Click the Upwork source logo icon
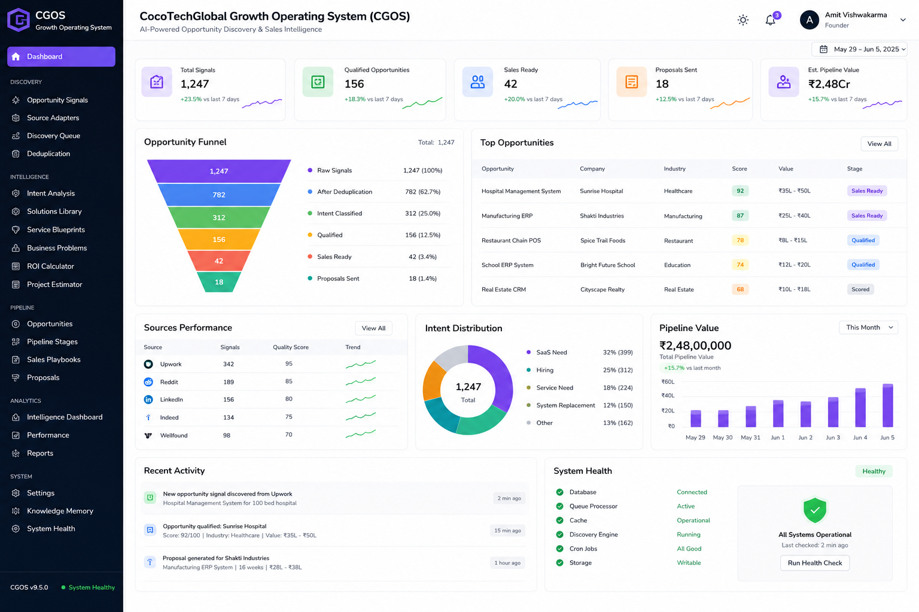Image resolution: width=919 pixels, height=612 pixels. 148,364
